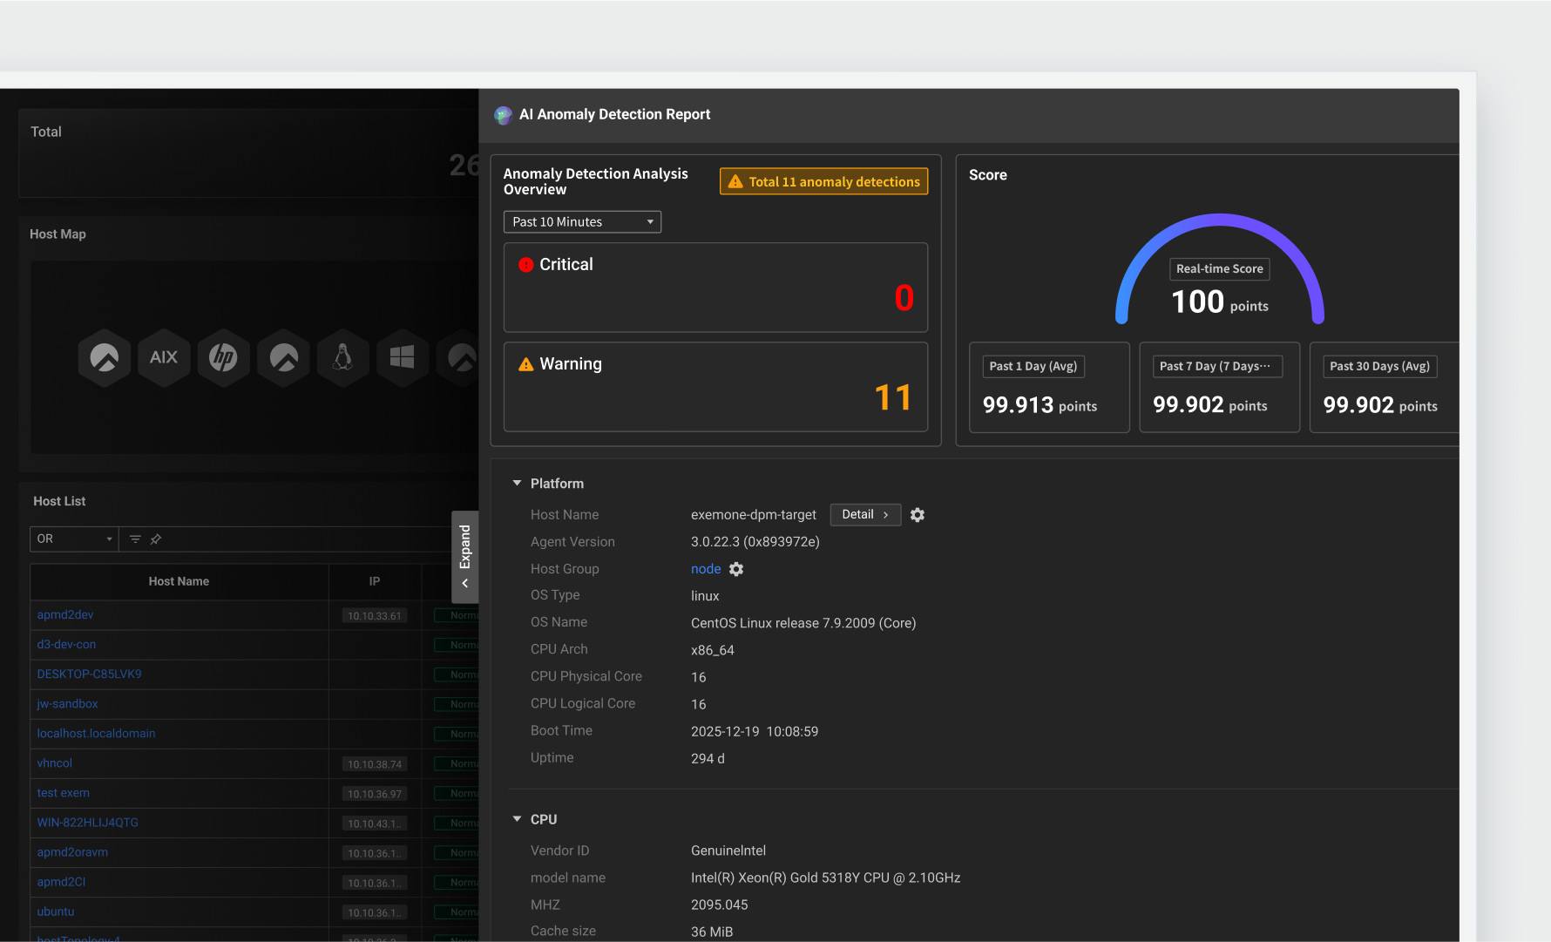
Task: Open the Past 10 Minutes dropdown
Action: (x=582, y=222)
